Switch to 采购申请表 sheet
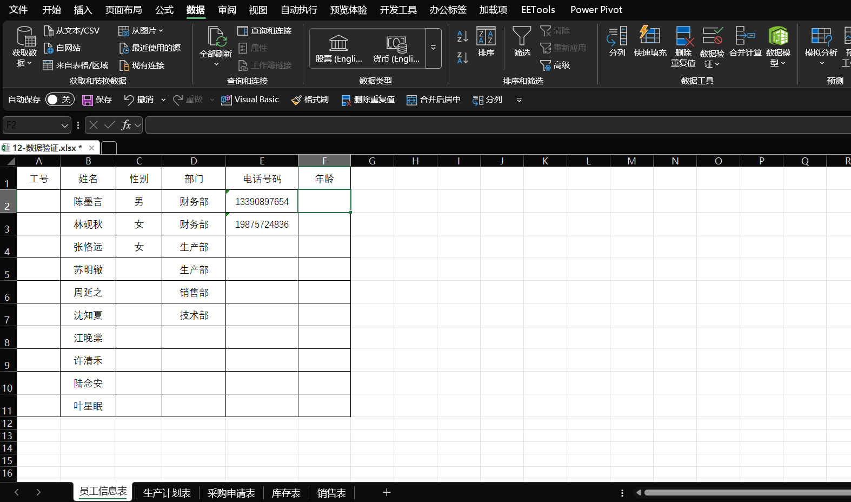 coord(231,493)
